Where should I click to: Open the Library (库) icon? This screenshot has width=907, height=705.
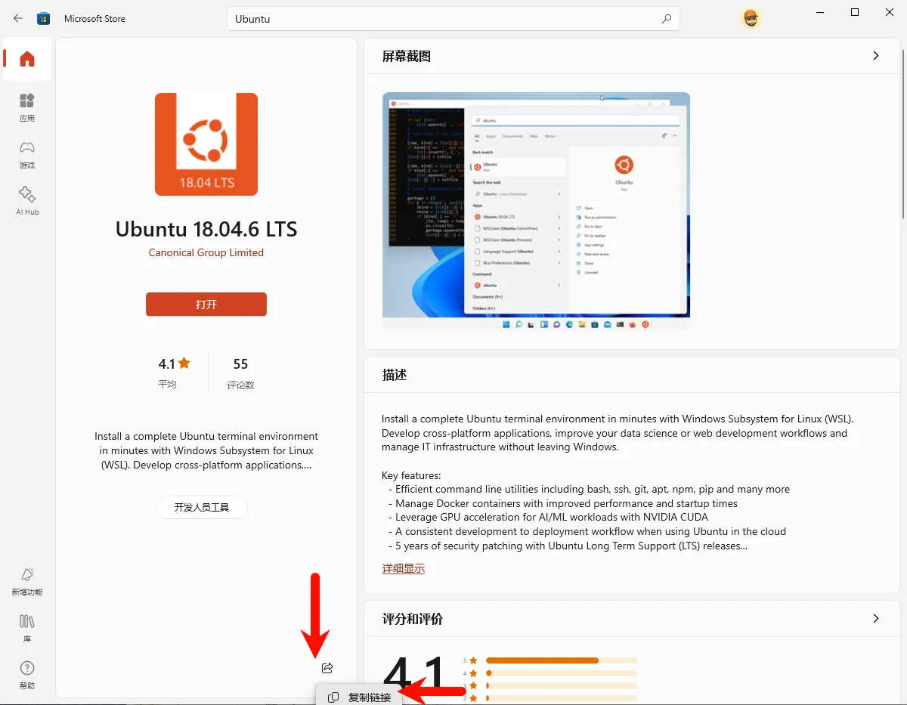coord(27,628)
